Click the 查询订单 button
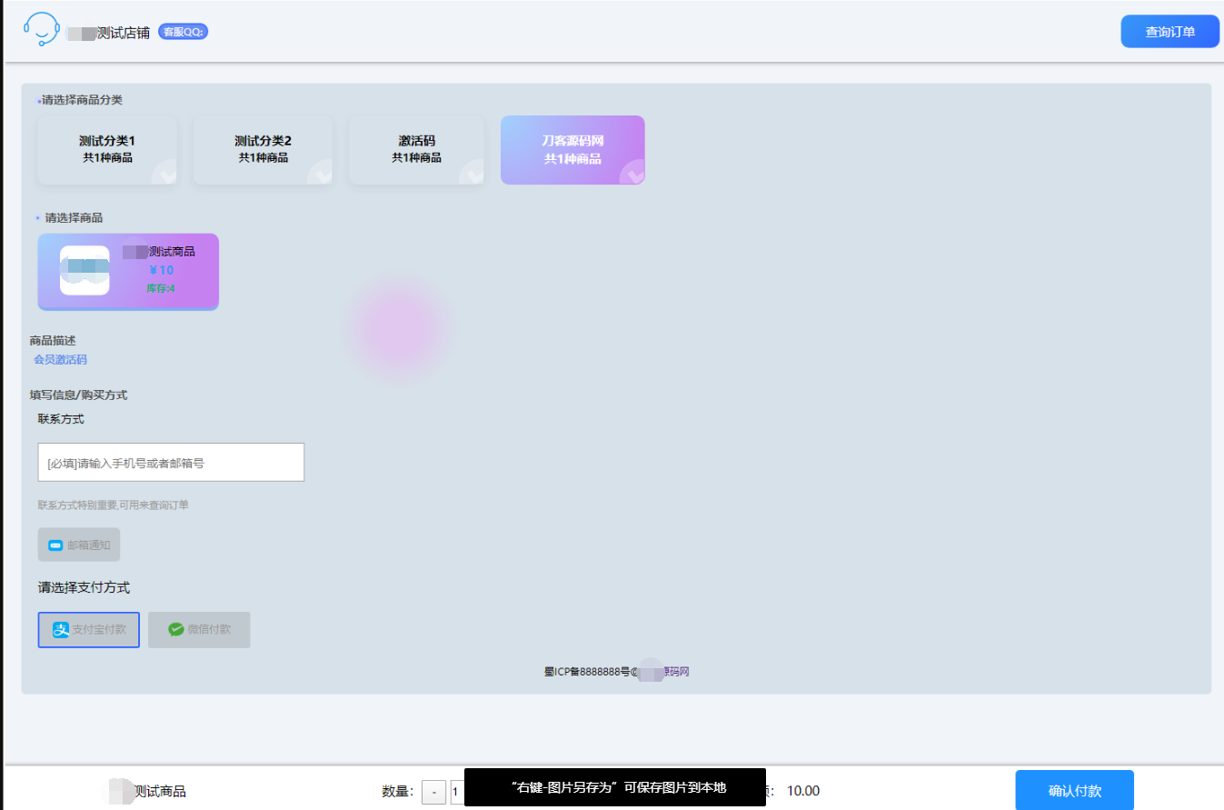 click(x=1169, y=32)
